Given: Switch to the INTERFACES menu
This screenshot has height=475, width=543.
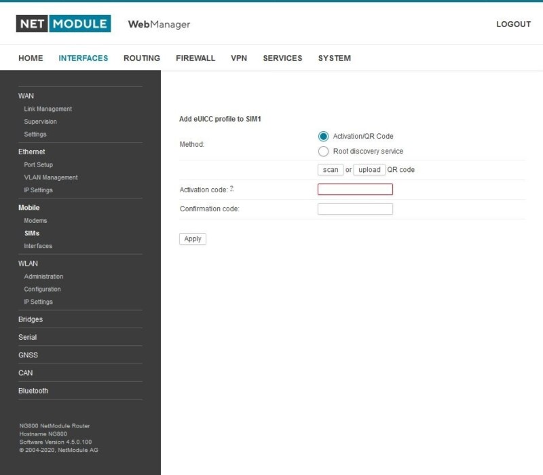Looking at the screenshot, I should point(83,58).
